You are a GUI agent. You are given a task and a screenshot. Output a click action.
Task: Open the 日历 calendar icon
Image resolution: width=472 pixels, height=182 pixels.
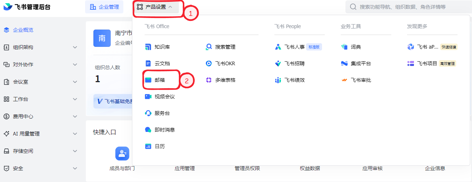pos(148,146)
